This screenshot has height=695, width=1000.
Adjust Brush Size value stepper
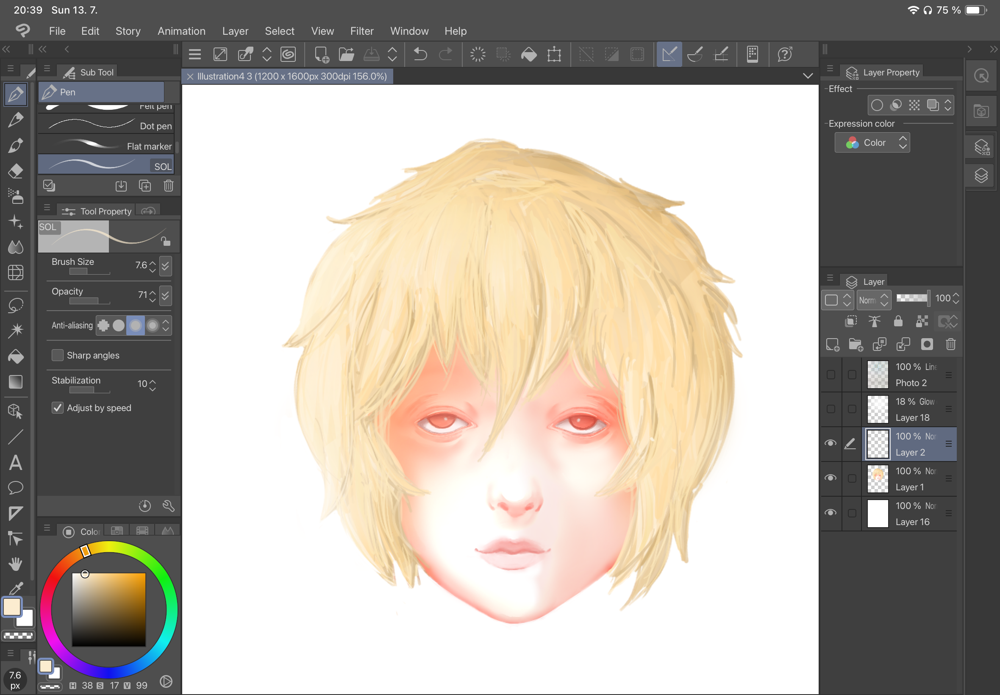click(x=153, y=266)
